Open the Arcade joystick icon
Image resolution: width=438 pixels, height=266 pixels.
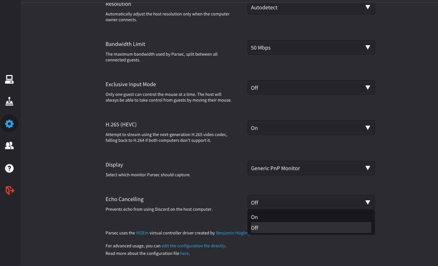click(x=9, y=102)
